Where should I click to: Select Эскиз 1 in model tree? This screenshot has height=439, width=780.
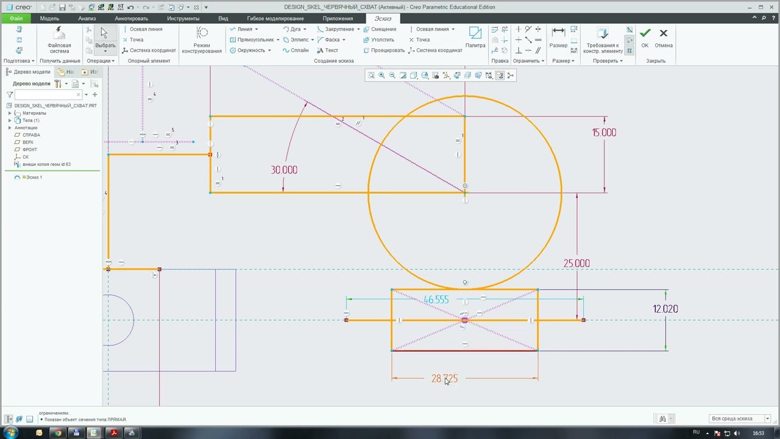click(x=34, y=177)
